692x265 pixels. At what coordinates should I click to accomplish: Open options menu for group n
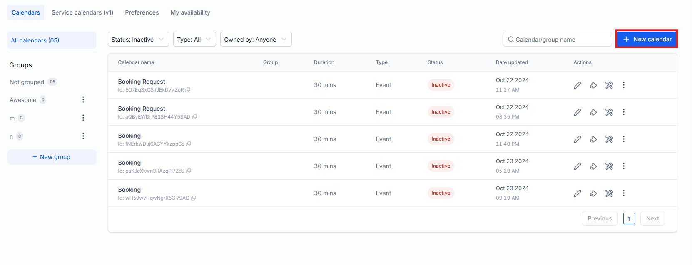pyautogui.click(x=83, y=136)
